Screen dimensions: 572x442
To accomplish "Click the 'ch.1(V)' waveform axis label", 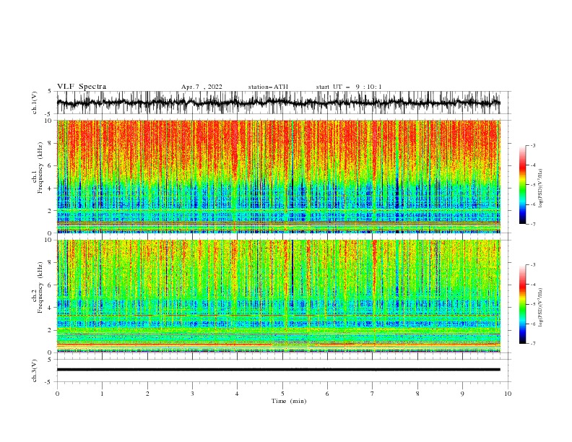I will (x=35, y=103).
